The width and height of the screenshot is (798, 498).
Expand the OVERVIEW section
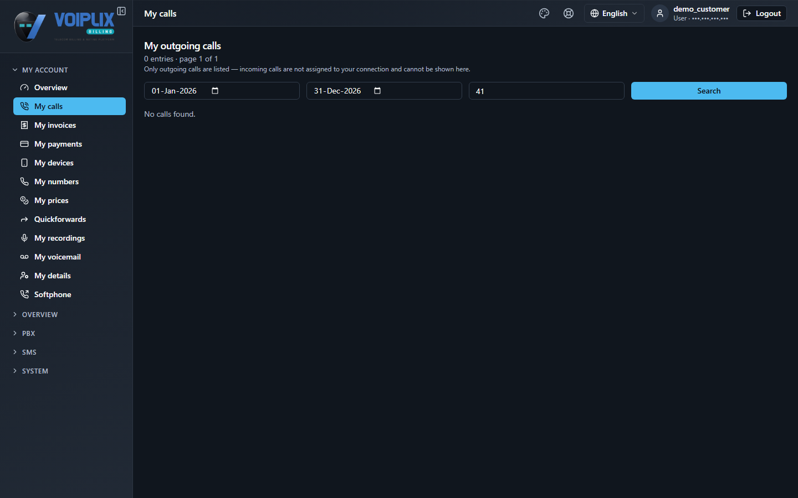point(35,314)
